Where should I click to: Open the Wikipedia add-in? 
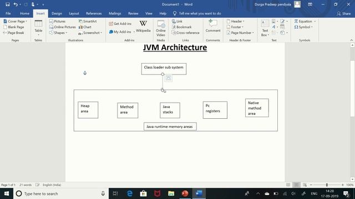pos(143,27)
